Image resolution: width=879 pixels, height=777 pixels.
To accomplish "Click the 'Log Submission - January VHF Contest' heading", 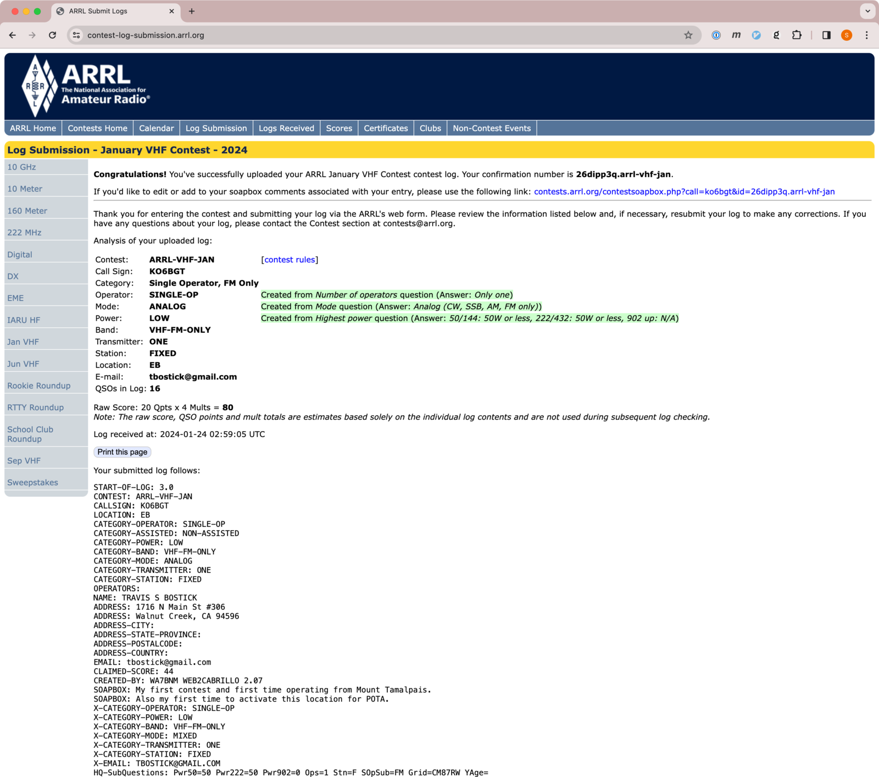I will click(x=127, y=150).
